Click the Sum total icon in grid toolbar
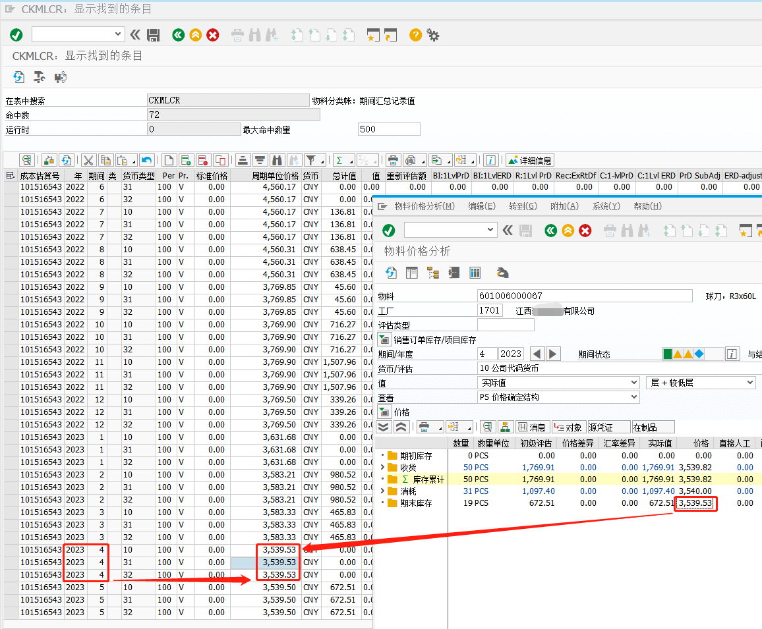762x629 pixels. click(339, 160)
